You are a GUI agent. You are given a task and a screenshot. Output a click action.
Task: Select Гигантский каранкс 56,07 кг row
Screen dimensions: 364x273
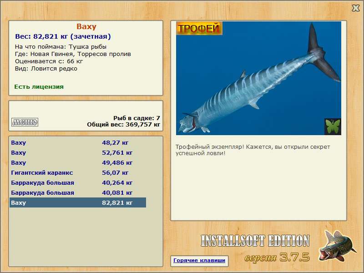tap(78, 172)
